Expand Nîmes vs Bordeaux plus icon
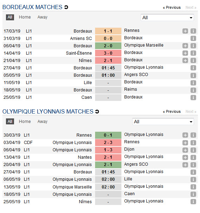 coord(185,61)
